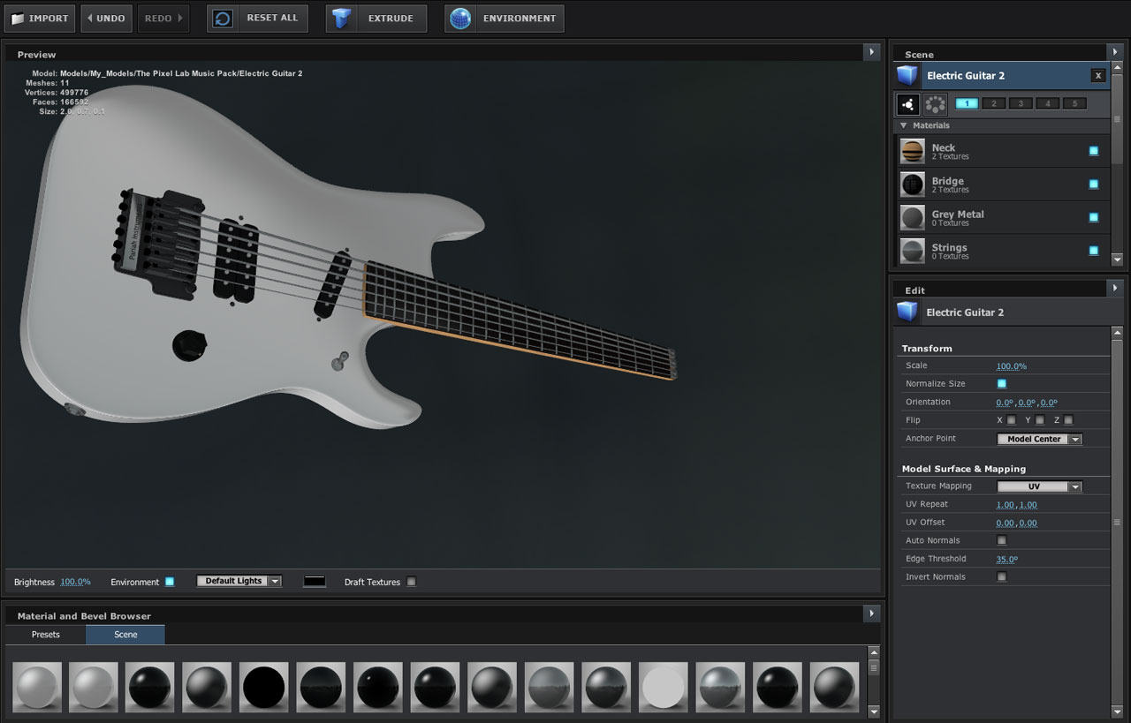Image resolution: width=1131 pixels, height=723 pixels.
Task: Close the Electric Guitar 2 model with X
Action: point(1098,76)
